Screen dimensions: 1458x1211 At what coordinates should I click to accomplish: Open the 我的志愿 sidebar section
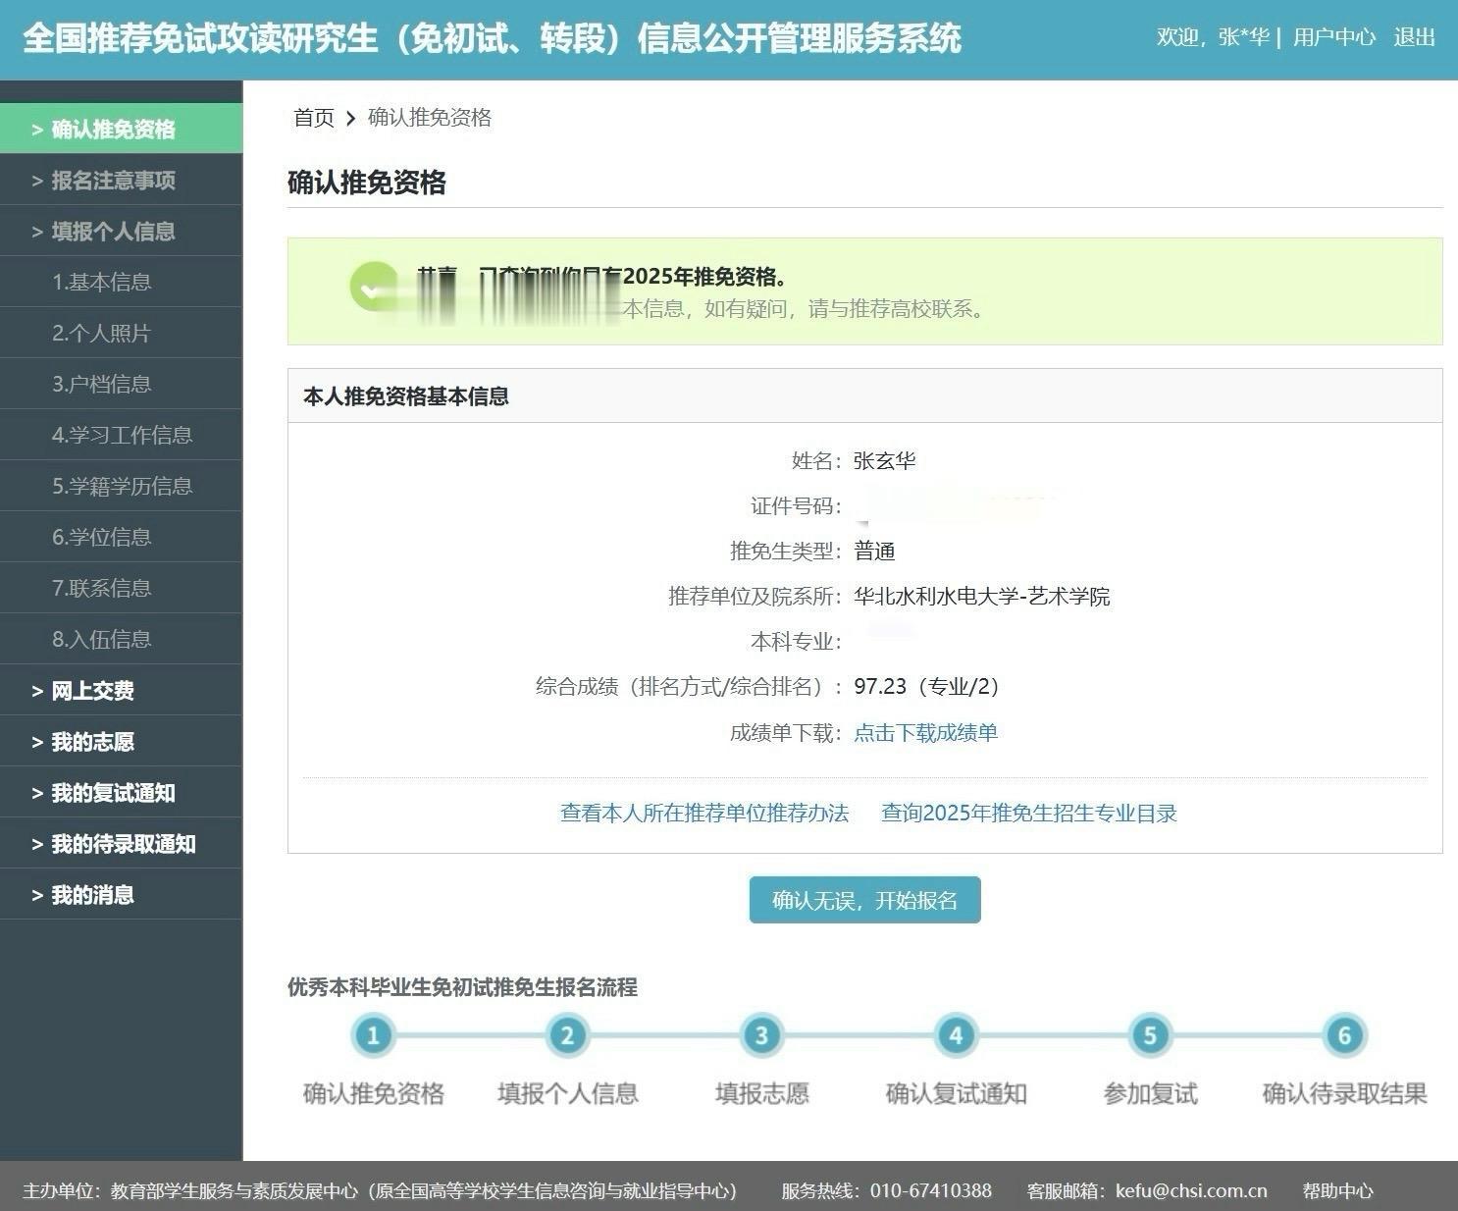92,742
